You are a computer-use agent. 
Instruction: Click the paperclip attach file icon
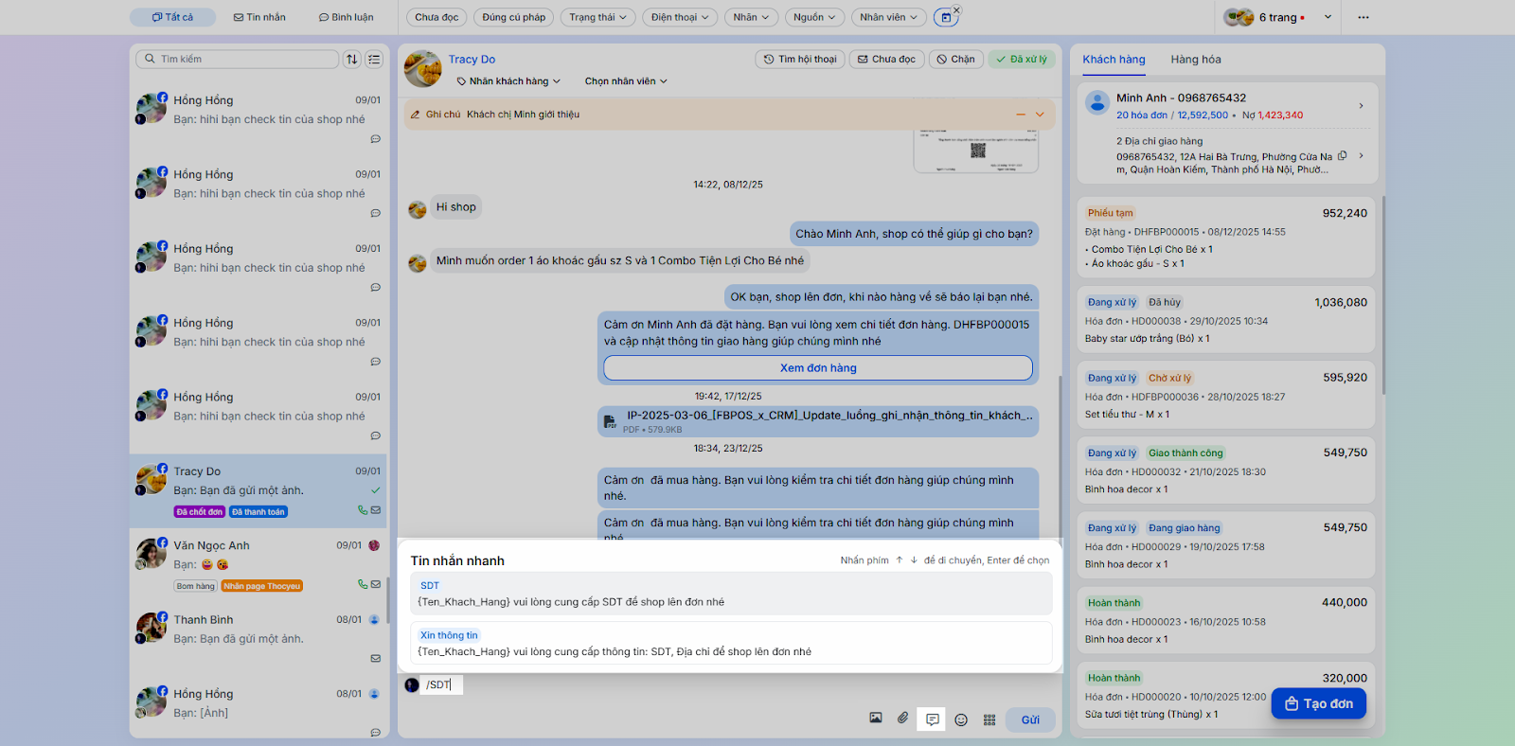903,719
